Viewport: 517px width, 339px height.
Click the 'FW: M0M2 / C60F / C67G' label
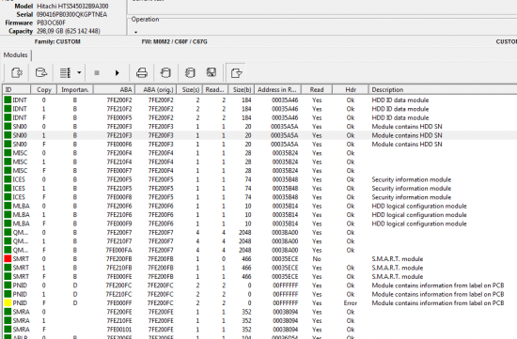tap(175, 42)
